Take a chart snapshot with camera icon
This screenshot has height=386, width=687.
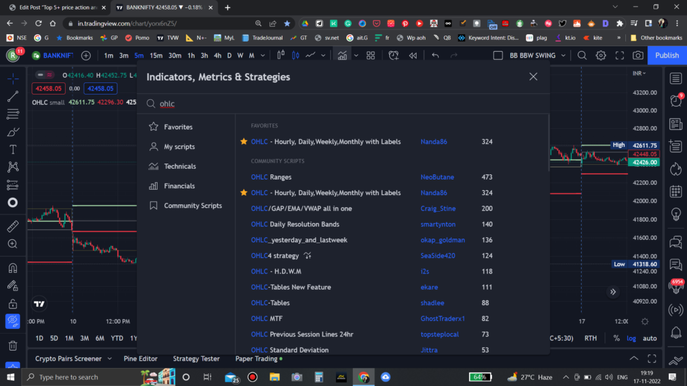tap(638, 56)
